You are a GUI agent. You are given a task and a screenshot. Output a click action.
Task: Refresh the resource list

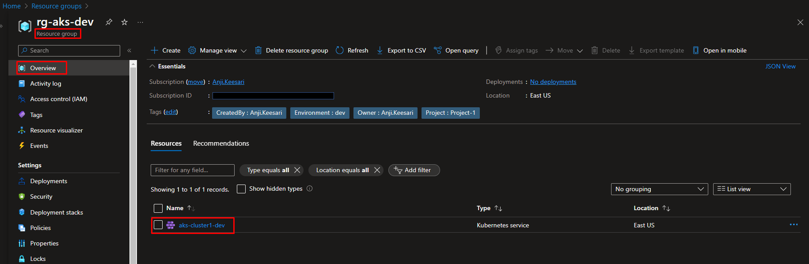352,50
